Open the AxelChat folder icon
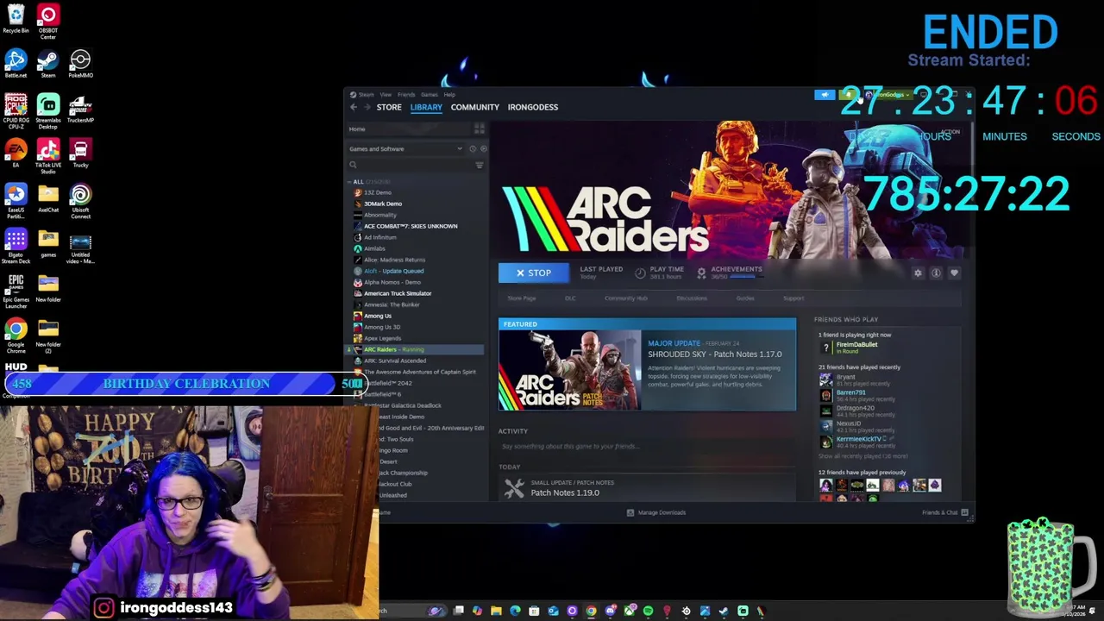1104x621 pixels. [x=48, y=198]
